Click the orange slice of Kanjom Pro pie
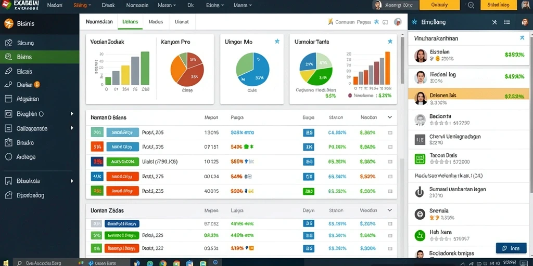533x266 pixels. pos(177,70)
